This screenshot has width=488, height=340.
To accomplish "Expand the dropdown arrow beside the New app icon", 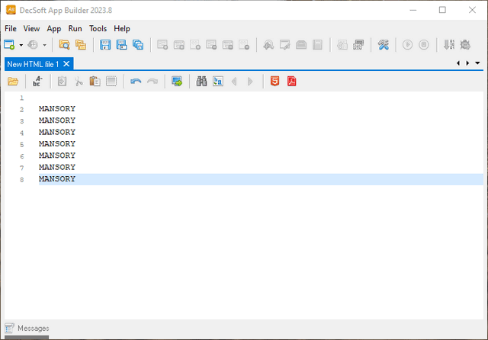I will click(21, 45).
